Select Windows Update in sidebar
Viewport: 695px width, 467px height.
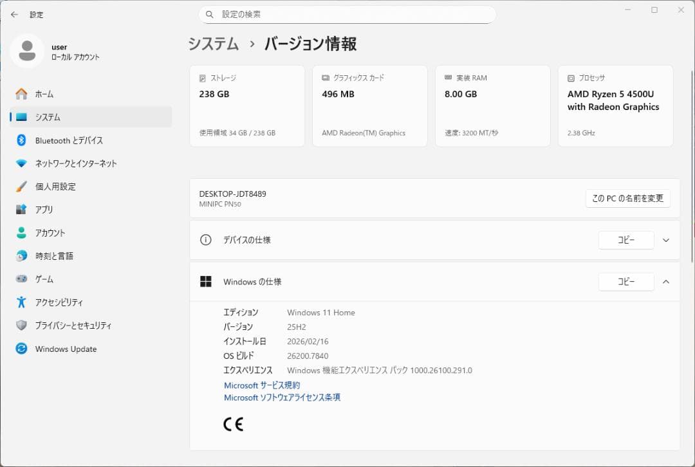[x=91, y=349]
